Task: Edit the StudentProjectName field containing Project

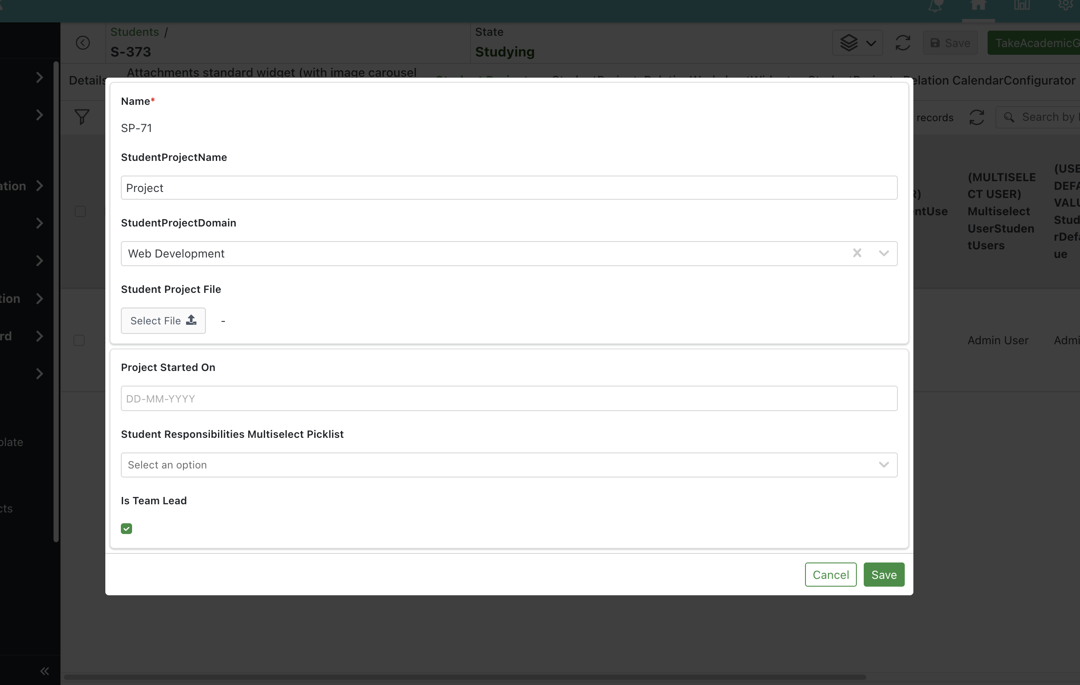Action: pos(509,188)
